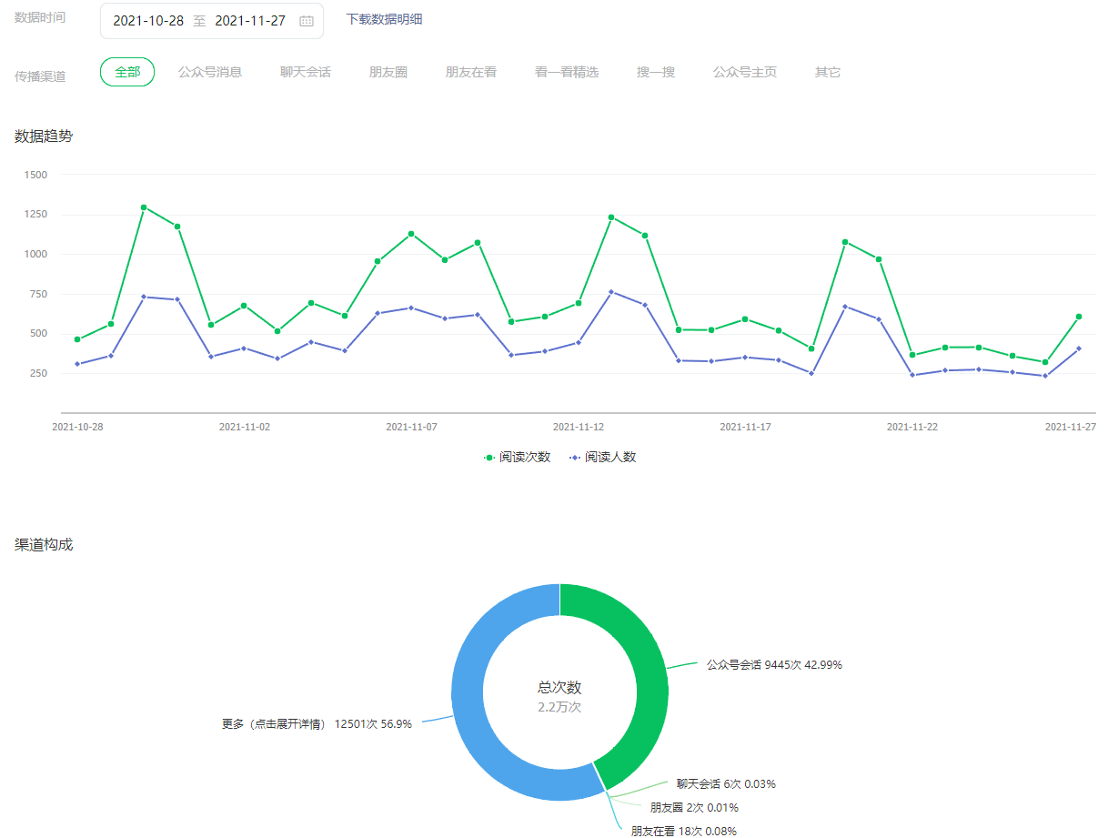Viewport: 1118px width, 838px height.
Task: Select 其它 channel filter
Action: (x=828, y=72)
